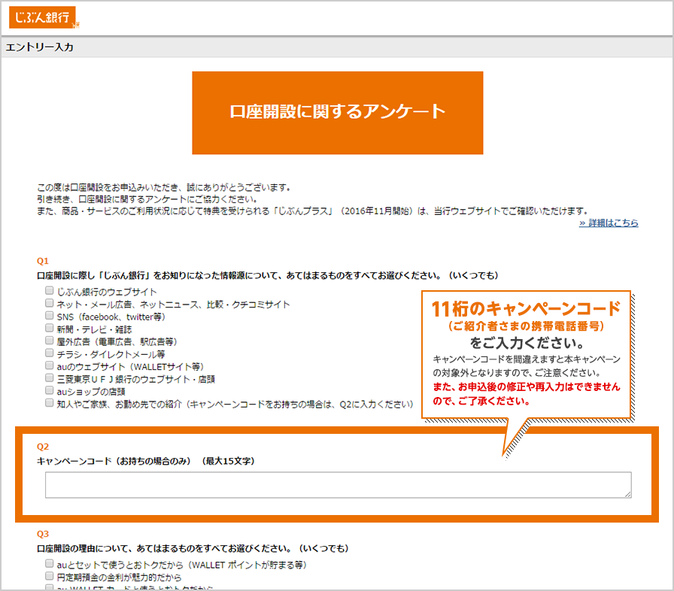Enable the 新聞・テレビ・雑誌 checkbox
Screen dimensions: 674x591
pos(50,329)
